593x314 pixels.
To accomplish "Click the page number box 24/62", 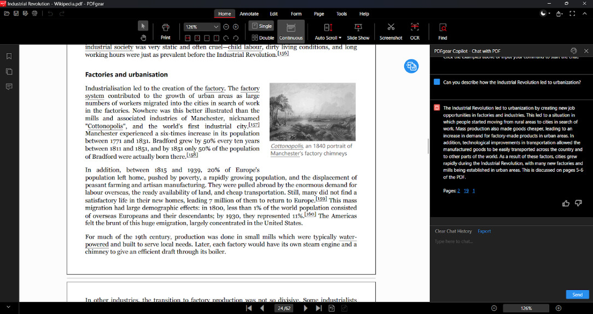I will coord(284,308).
